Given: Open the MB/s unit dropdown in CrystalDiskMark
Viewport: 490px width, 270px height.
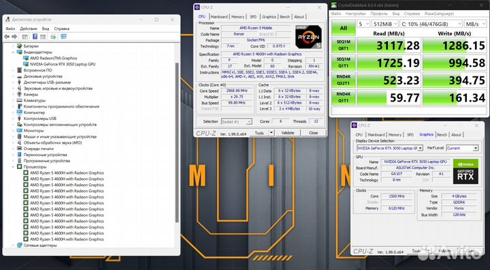Looking at the screenshot, I should click(x=475, y=24).
